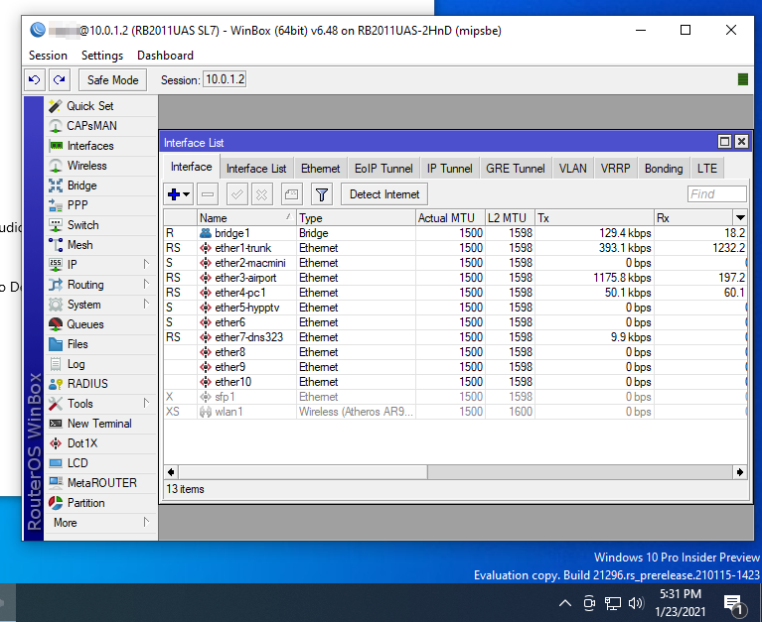The height and width of the screenshot is (622, 762).
Task: Open the add interface plus dropdown
Action: (179, 194)
